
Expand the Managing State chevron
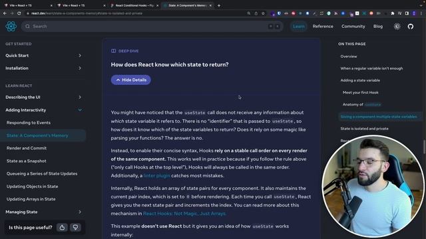click(x=80, y=212)
